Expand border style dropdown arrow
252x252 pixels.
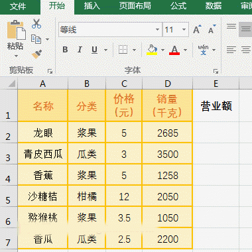click(x=134, y=50)
